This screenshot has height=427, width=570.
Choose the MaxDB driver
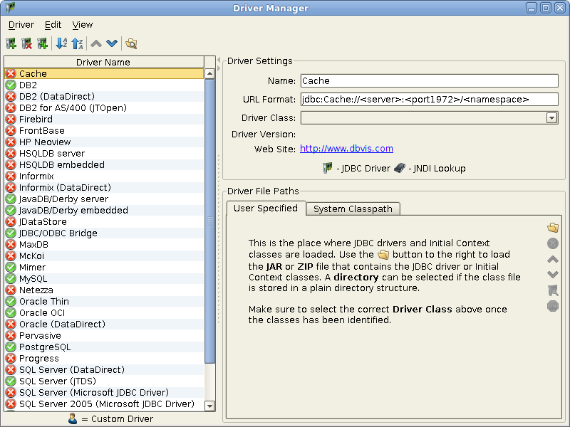[104, 244]
